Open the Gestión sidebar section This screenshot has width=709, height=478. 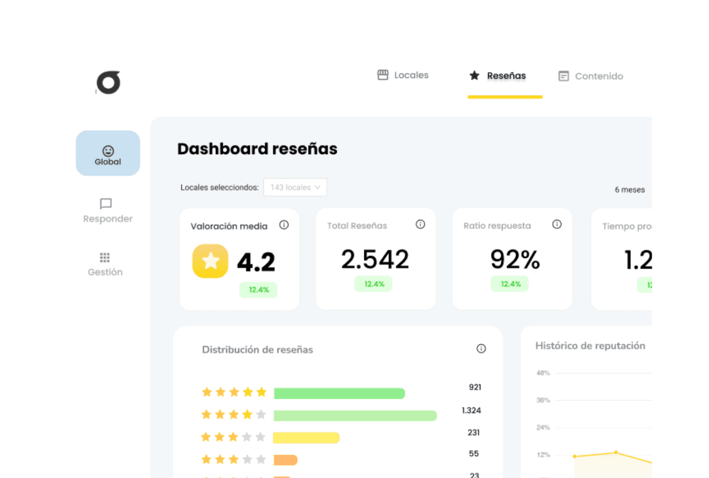(x=105, y=265)
